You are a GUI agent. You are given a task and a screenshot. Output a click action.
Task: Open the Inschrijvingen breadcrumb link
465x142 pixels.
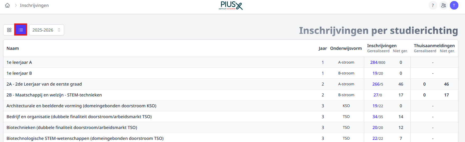coord(34,5)
